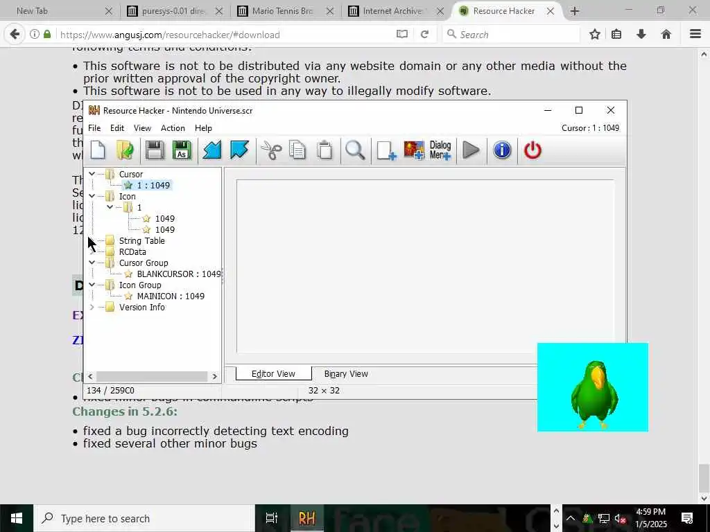Open the Action Center notification icon

coord(687,518)
